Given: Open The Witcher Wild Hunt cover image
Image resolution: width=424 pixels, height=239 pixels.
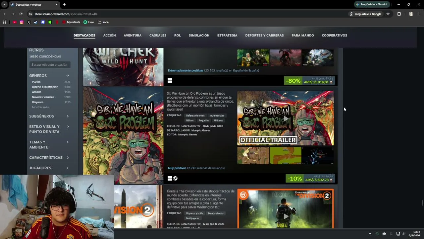Looking at the screenshot, I should (123, 67).
